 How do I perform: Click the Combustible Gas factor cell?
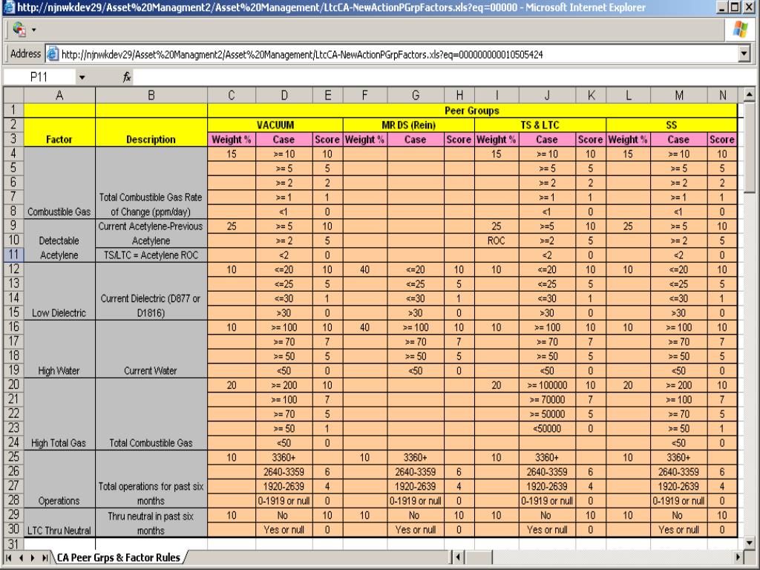click(59, 183)
